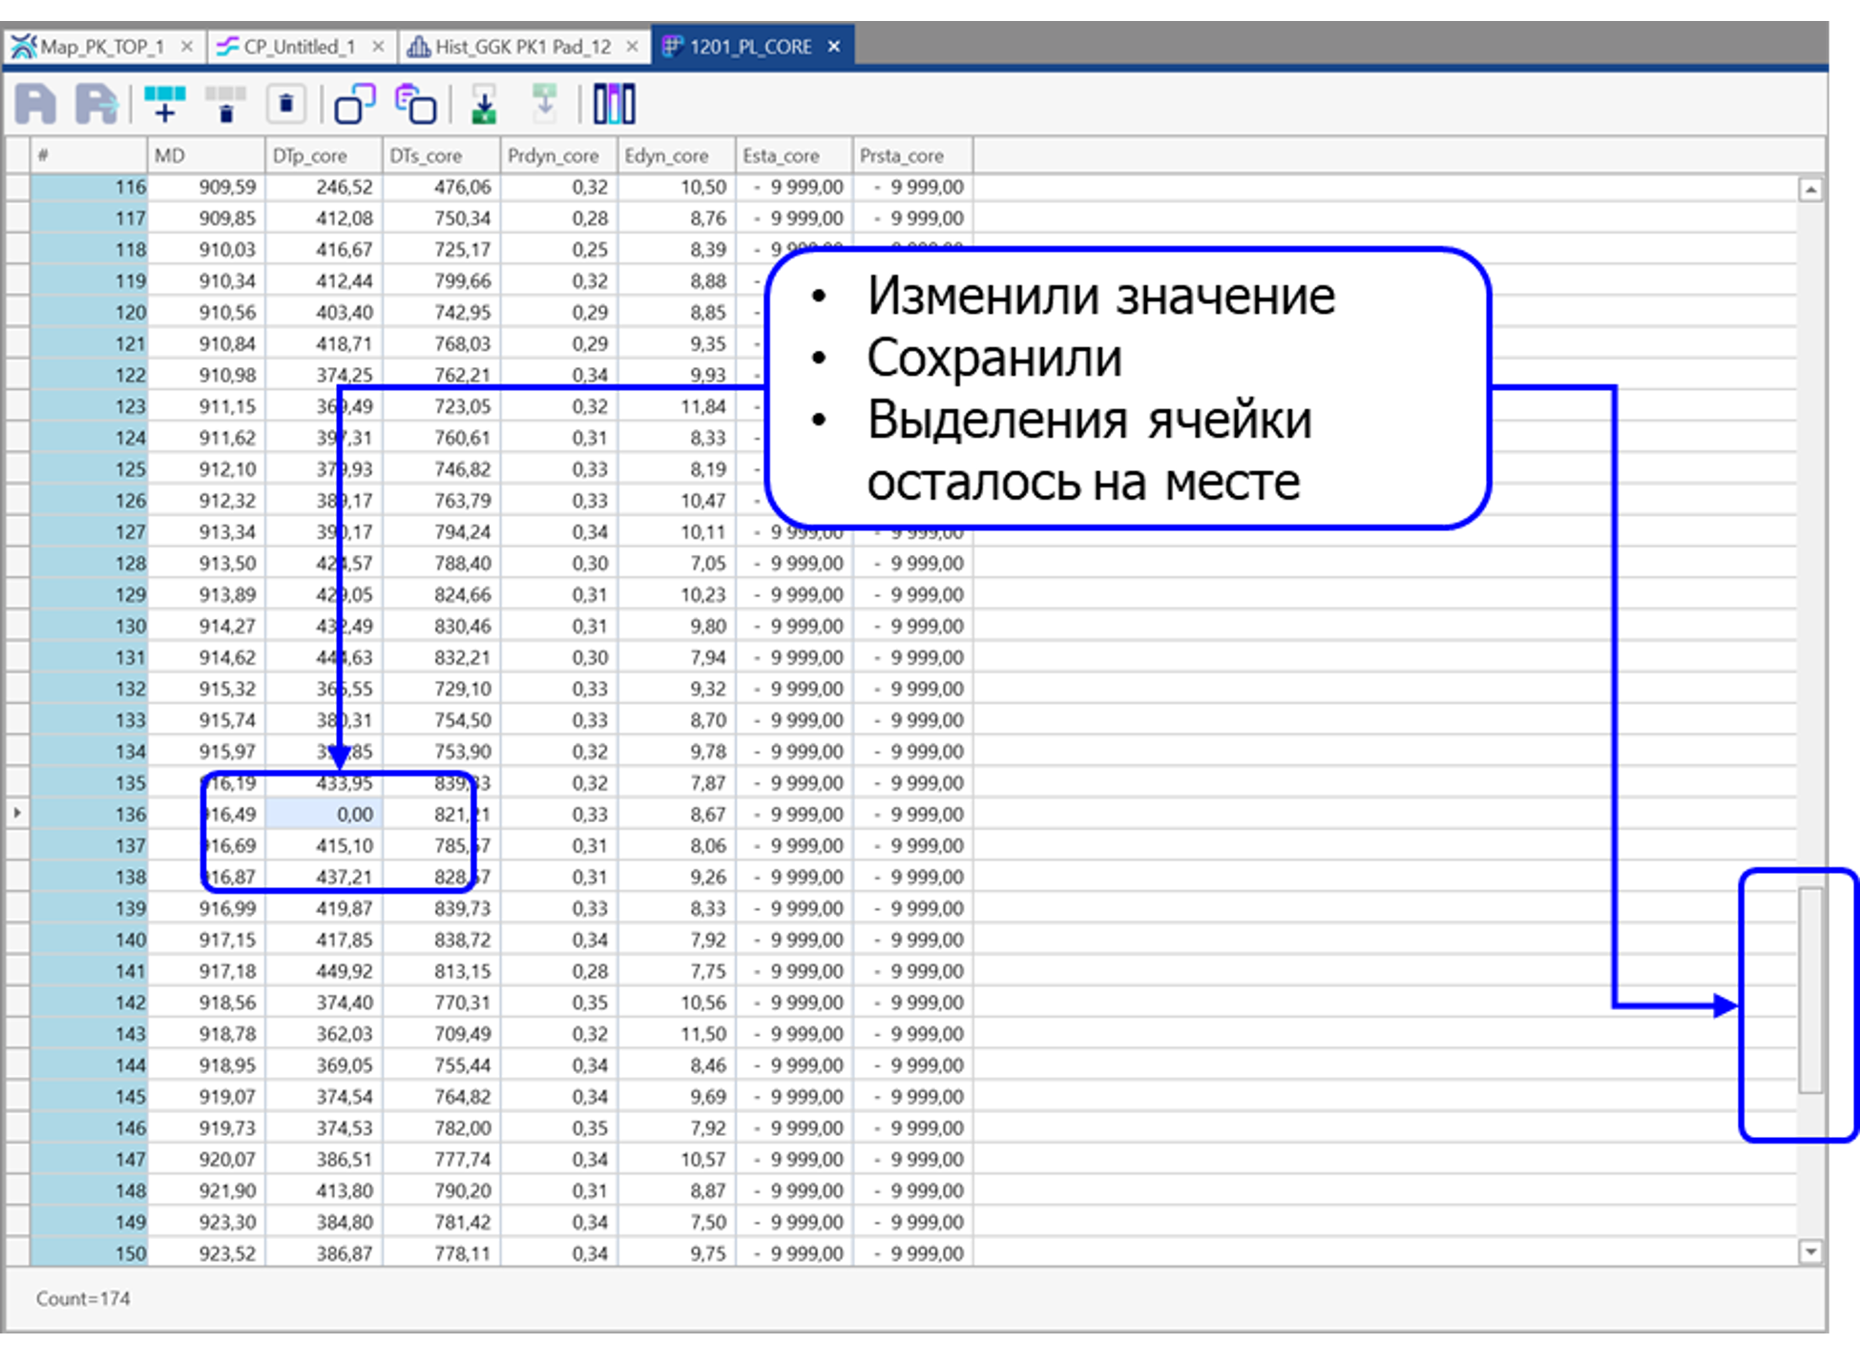Click DTs_core cell 750,34
Screen dimensions: 1860x1364
pos(442,218)
